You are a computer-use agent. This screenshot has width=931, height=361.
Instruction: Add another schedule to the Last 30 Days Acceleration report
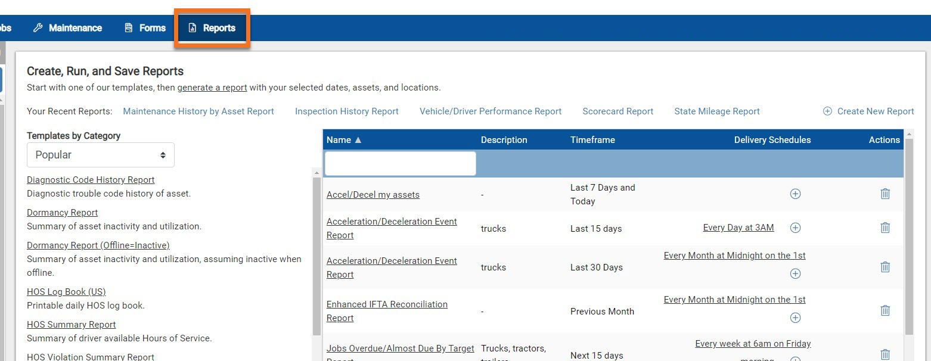[795, 273]
